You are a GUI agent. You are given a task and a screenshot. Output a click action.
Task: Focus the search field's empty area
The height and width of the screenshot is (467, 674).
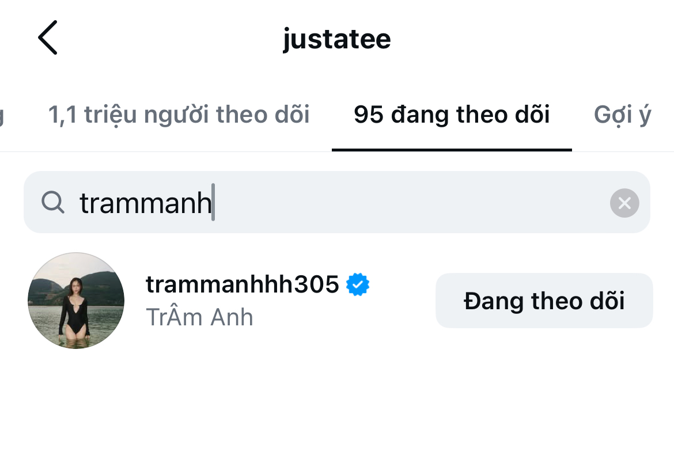[x=403, y=203]
